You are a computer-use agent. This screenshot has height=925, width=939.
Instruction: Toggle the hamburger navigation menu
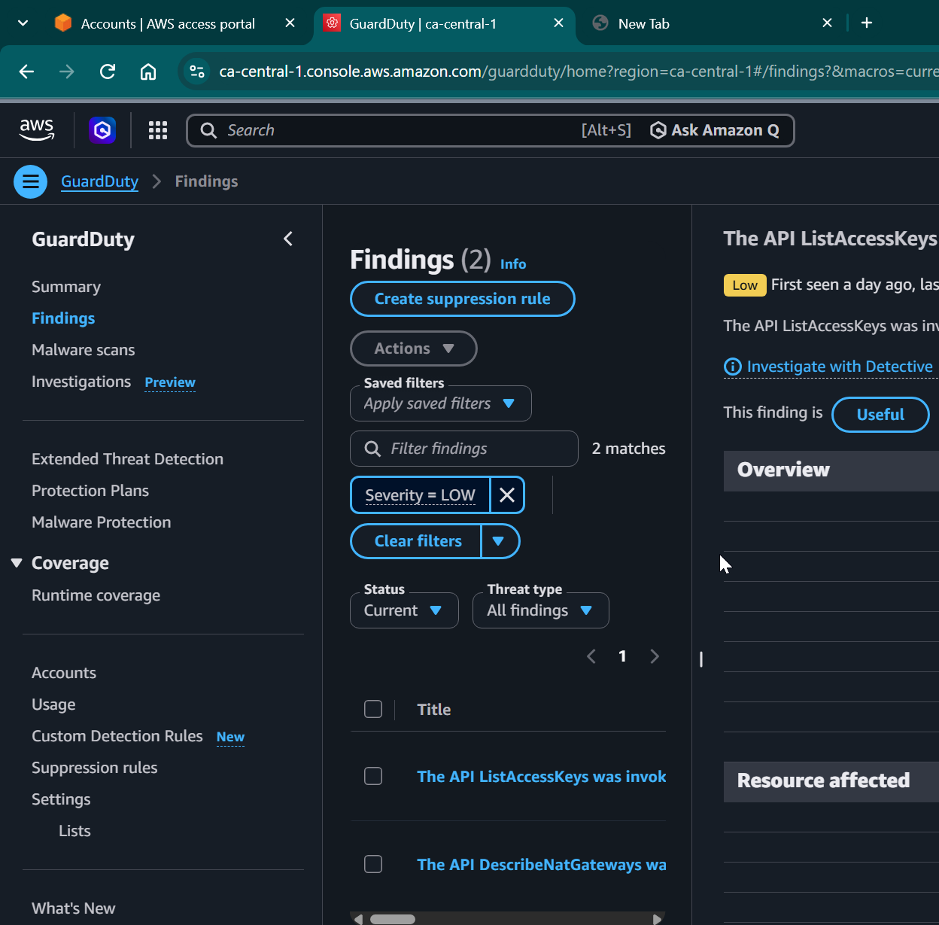tap(31, 181)
